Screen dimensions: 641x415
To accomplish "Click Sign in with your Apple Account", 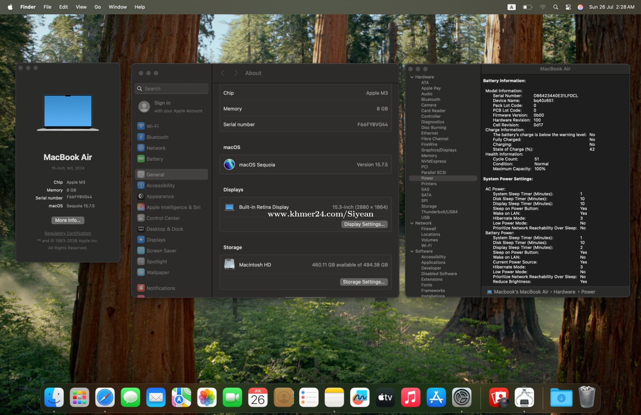I will coord(171,107).
